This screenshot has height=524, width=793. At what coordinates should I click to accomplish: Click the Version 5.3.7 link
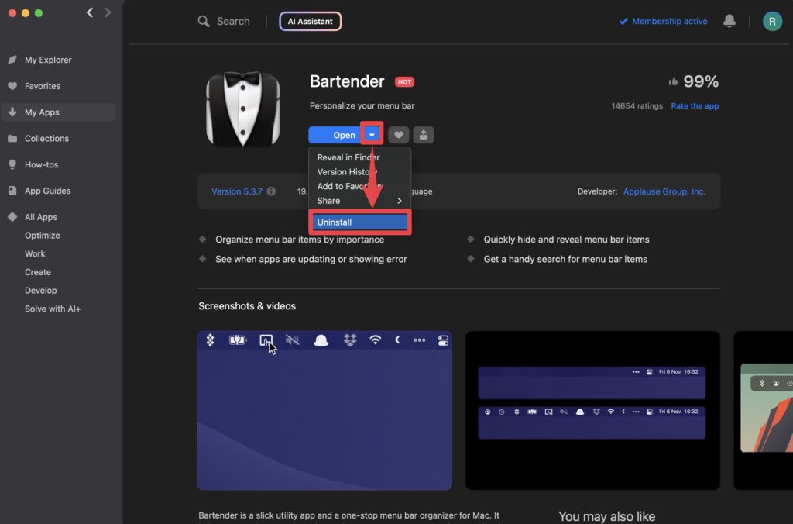coord(237,191)
